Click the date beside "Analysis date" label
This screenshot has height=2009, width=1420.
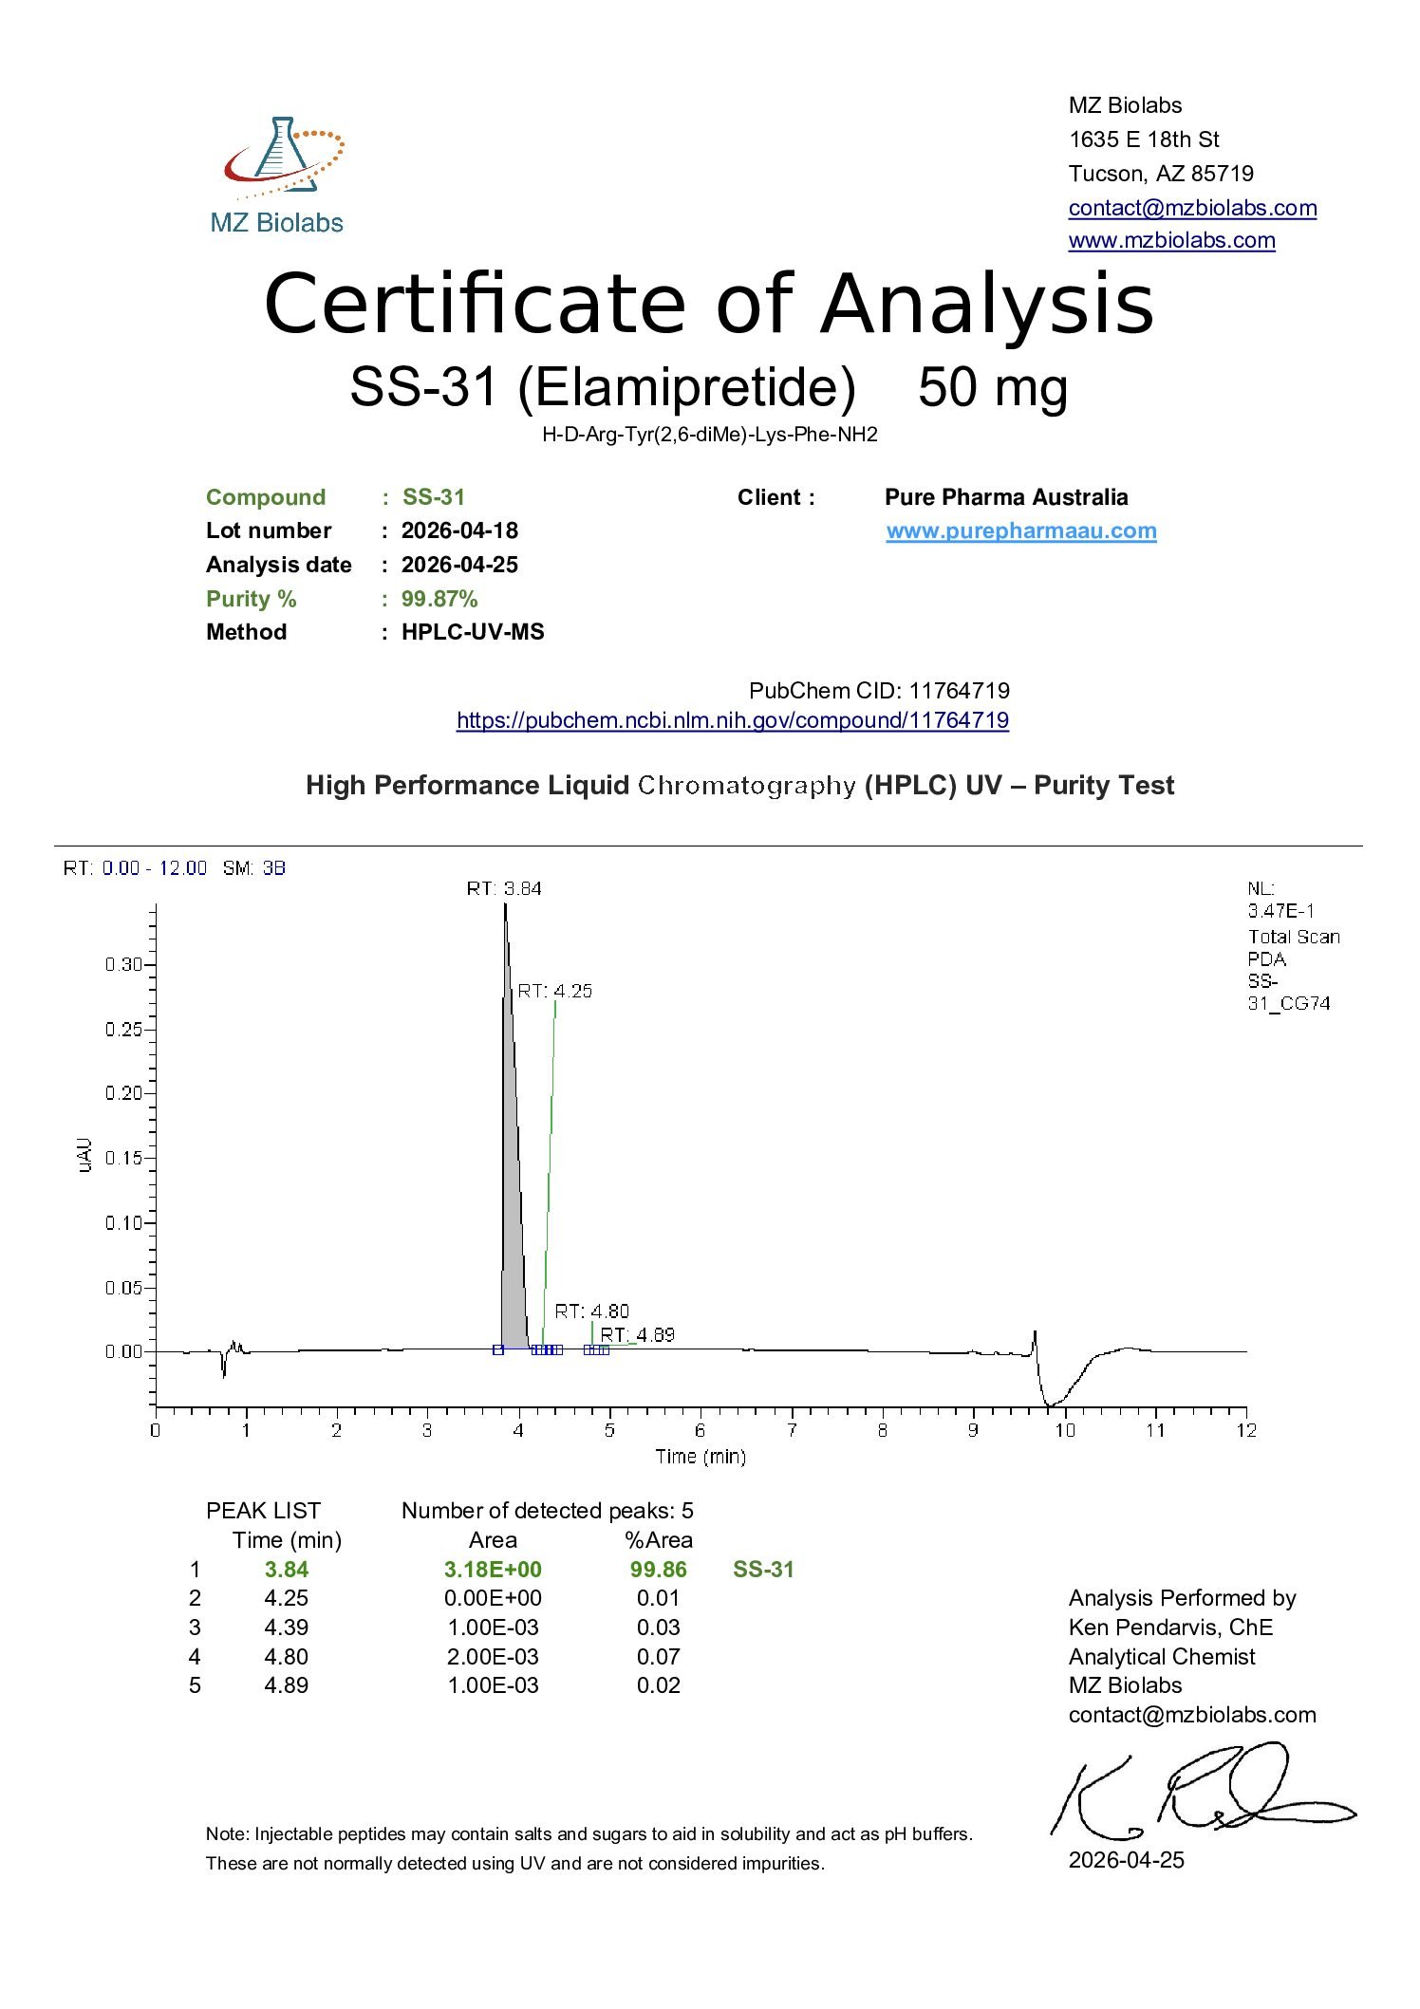point(459,565)
